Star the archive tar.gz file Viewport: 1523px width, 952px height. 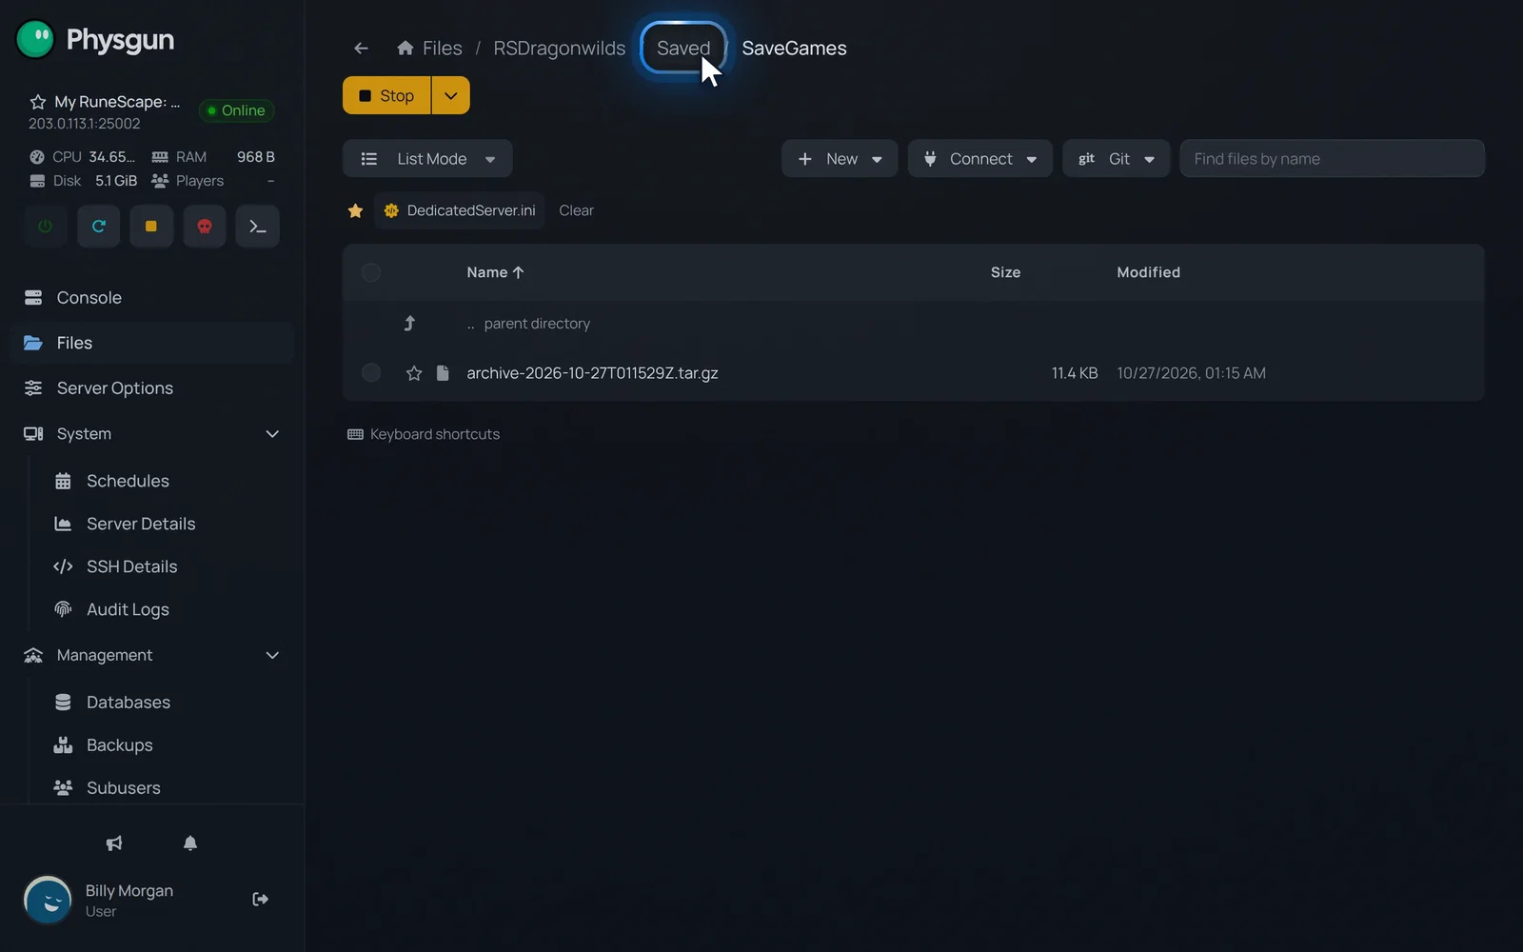point(414,373)
